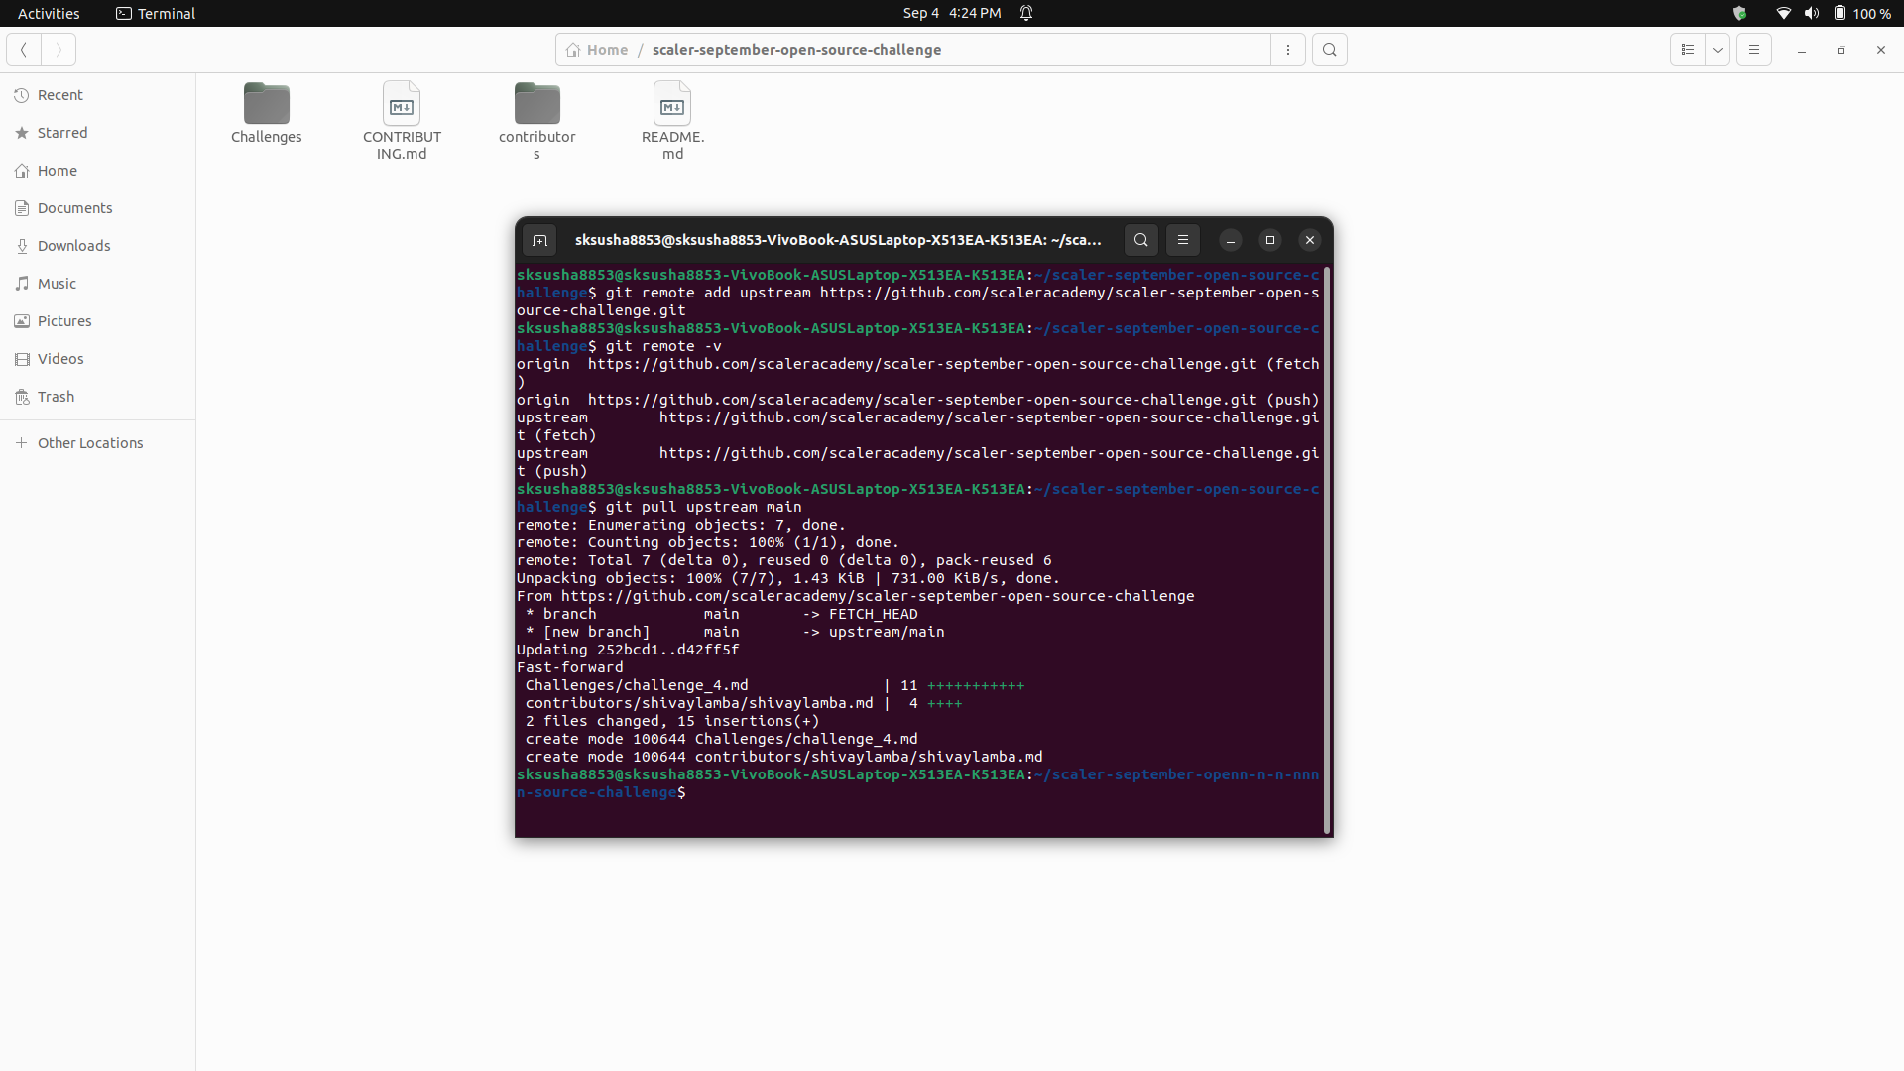The width and height of the screenshot is (1904, 1071).
Task: Navigate back using the back arrow
Action: tap(22, 49)
